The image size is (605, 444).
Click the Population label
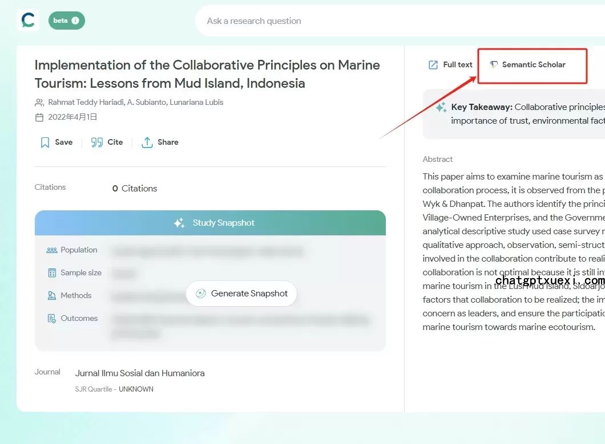click(79, 250)
